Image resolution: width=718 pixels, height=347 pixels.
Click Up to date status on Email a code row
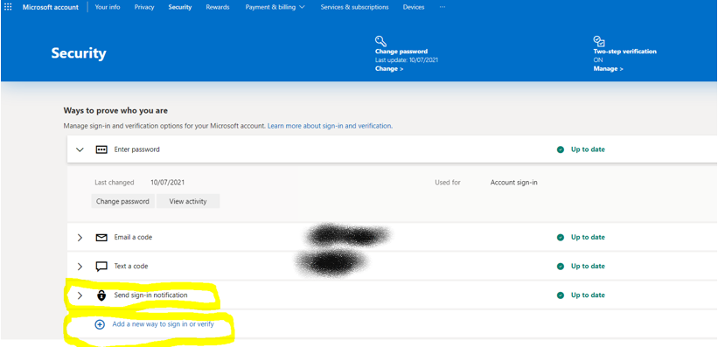coord(588,238)
